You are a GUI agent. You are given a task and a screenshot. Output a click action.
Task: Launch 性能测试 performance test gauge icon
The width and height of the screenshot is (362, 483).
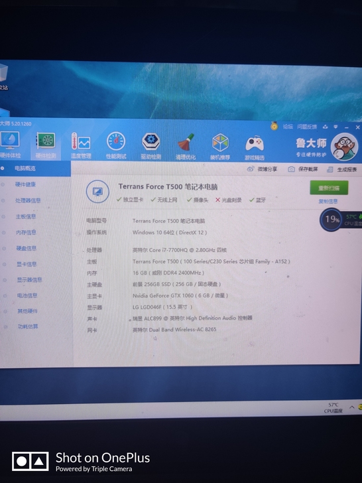[x=116, y=145]
